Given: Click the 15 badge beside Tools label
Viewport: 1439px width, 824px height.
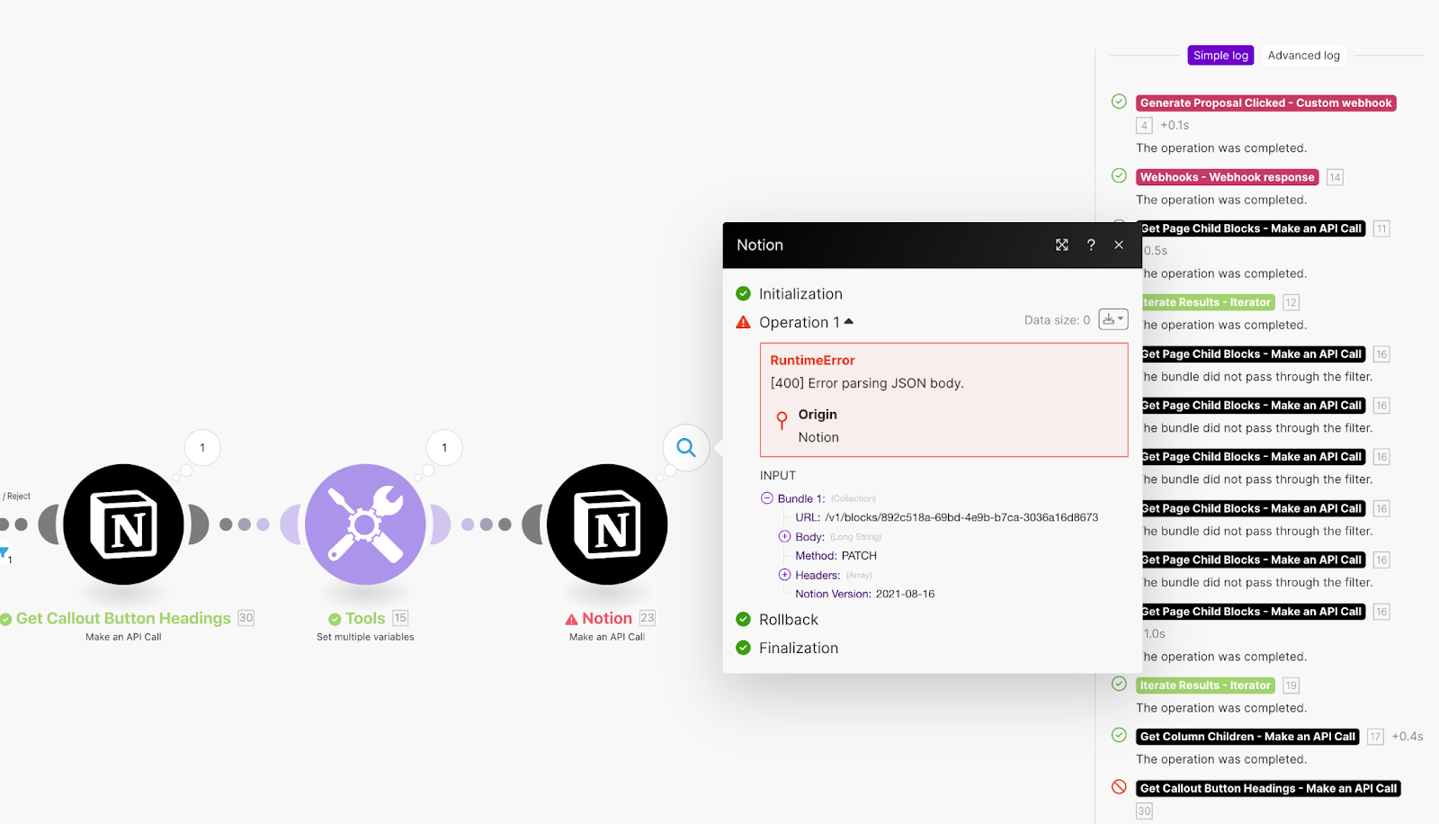Looking at the screenshot, I should pyautogui.click(x=400, y=618).
